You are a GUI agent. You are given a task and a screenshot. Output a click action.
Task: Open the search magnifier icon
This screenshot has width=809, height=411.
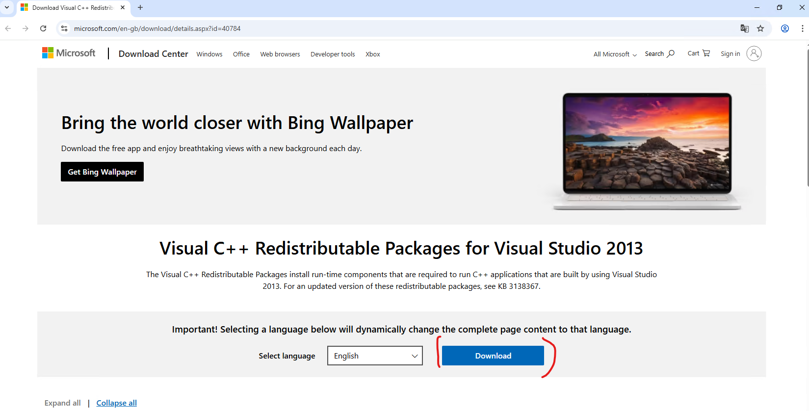671,53
